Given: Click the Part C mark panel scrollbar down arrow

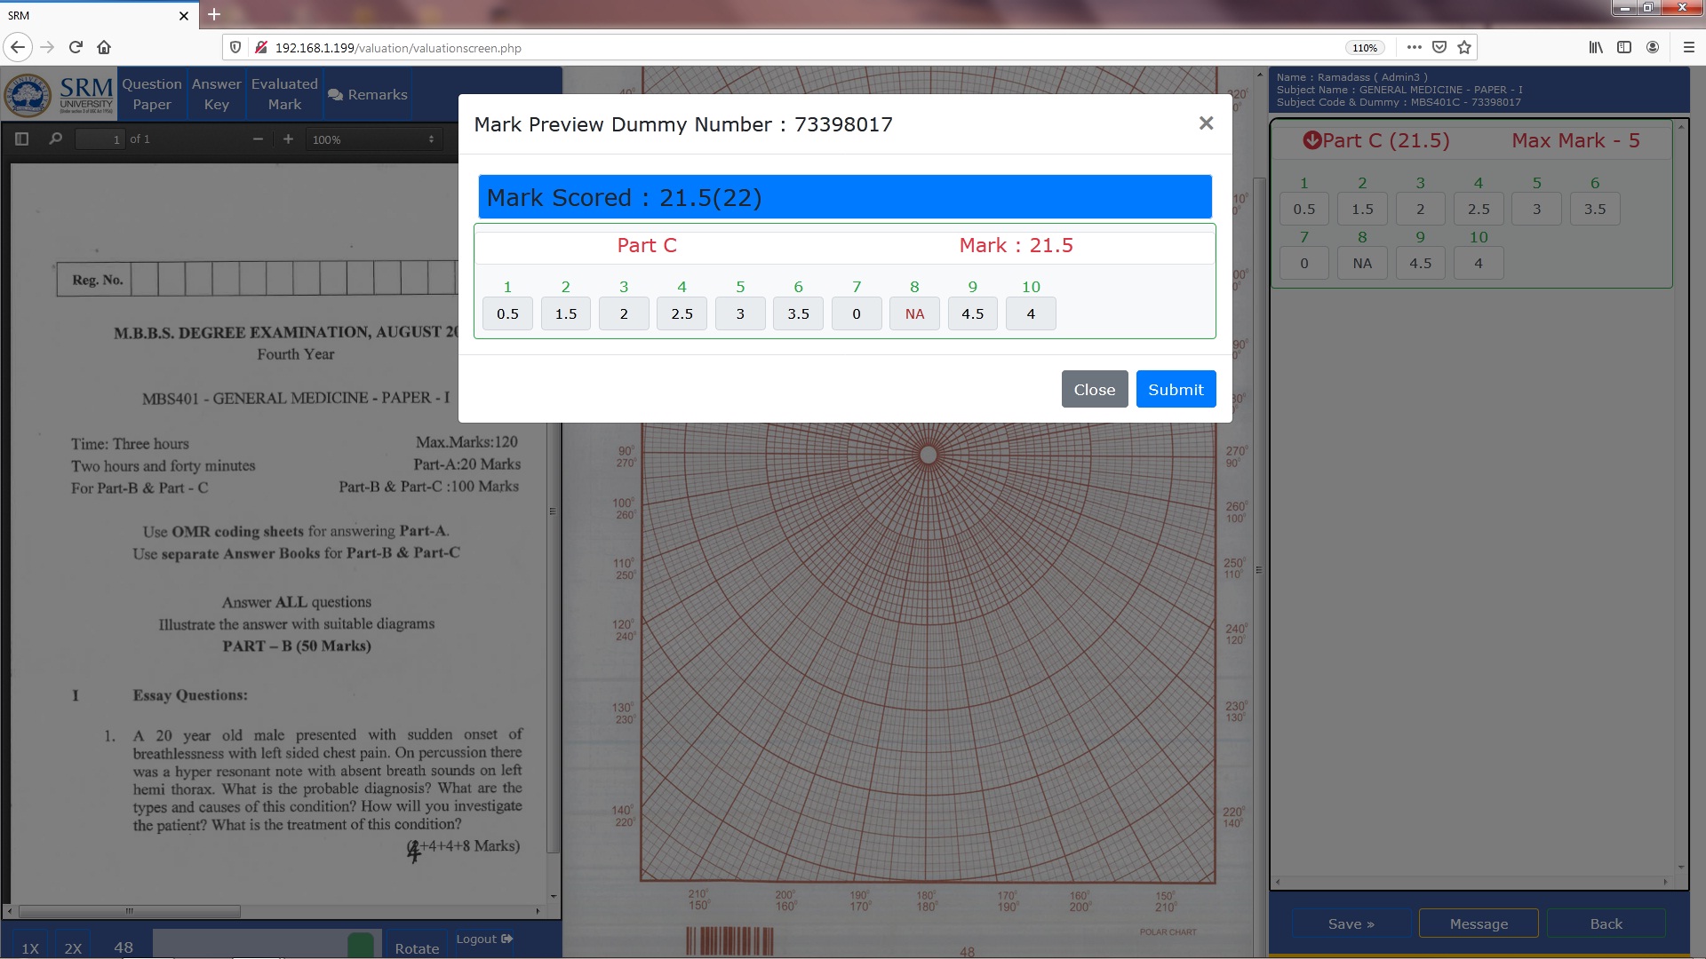Looking at the screenshot, I should pos(1680,867).
